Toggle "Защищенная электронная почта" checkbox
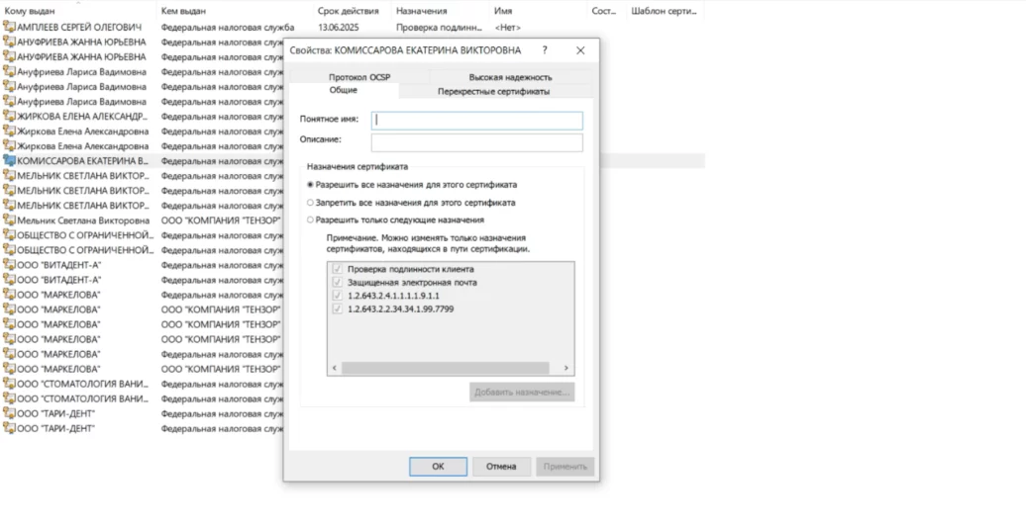Image resolution: width=1026 pixels, height=527 pixels. (x=339, y=283)
